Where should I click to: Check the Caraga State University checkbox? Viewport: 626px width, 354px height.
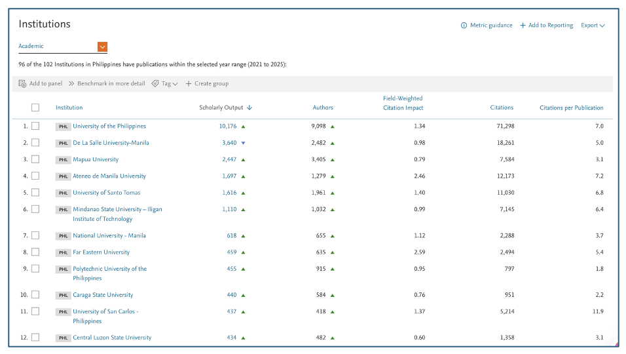click(35, 295)
